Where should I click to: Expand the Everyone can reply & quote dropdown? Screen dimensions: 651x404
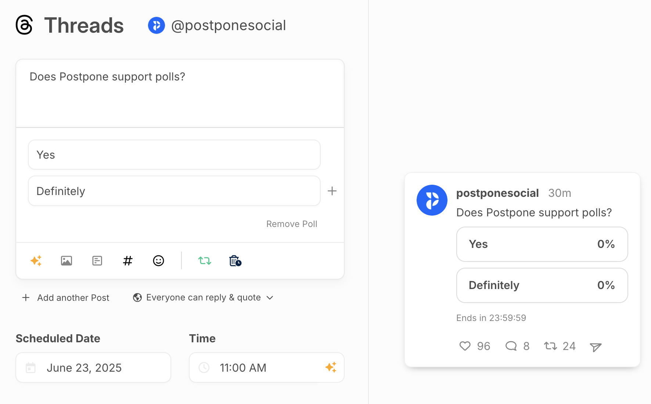[x=203, y=297]
